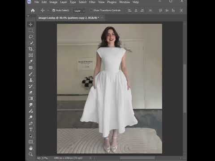Select the Smudge tool

[x=30, y=105]
